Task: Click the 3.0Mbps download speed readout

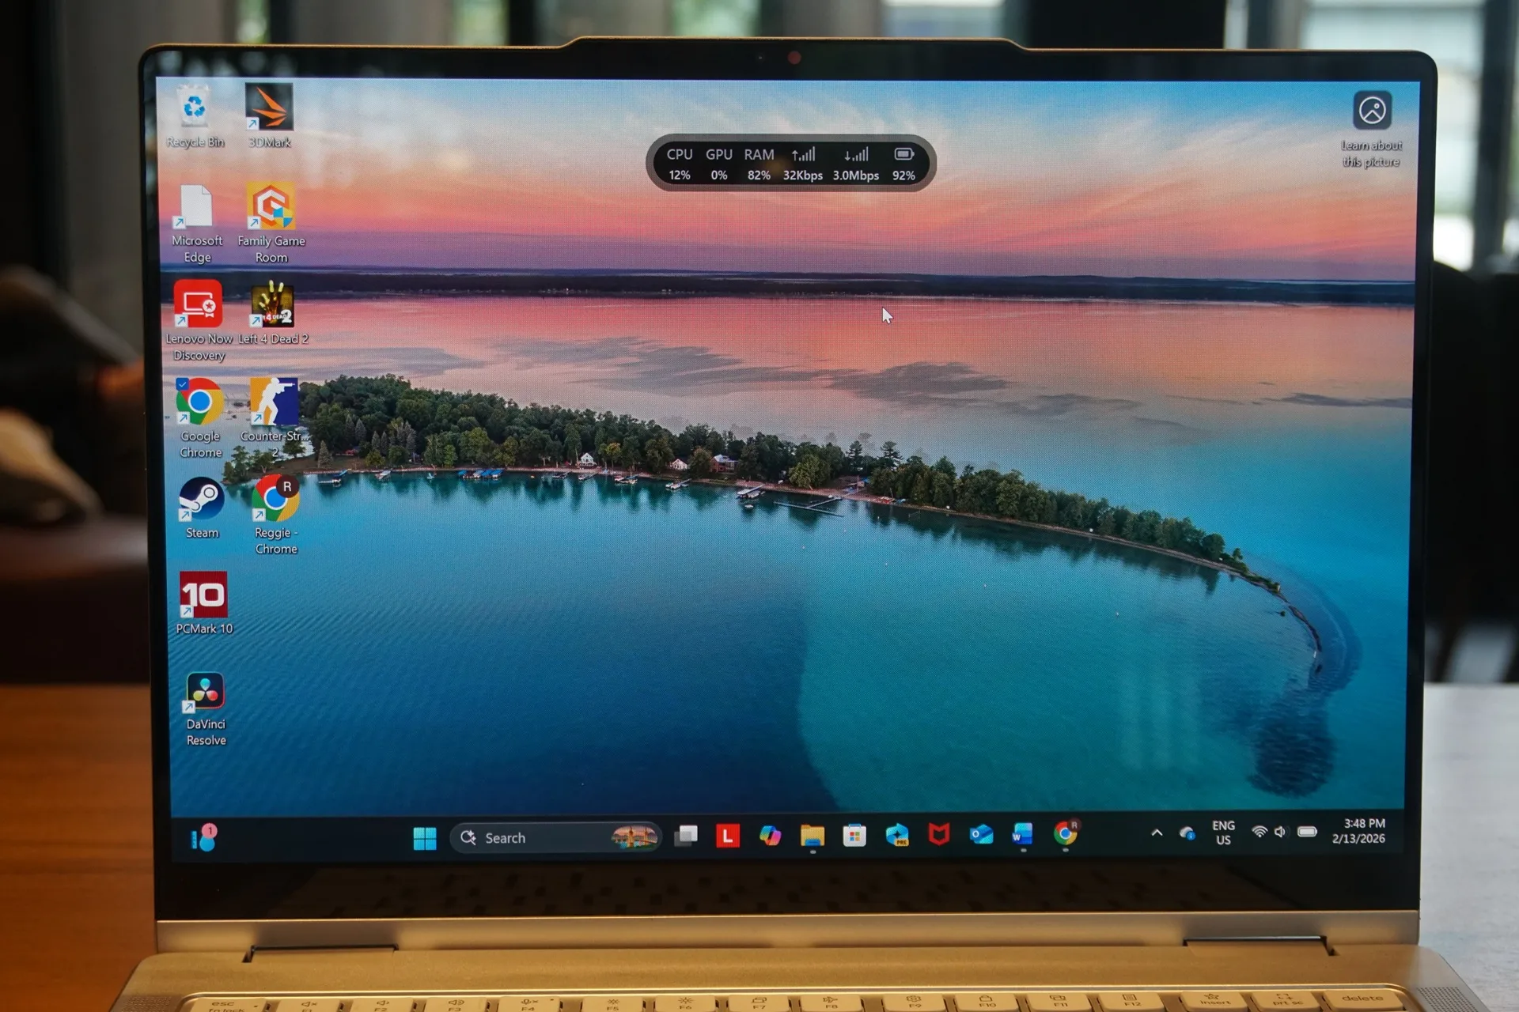Action: coord(856,164)
